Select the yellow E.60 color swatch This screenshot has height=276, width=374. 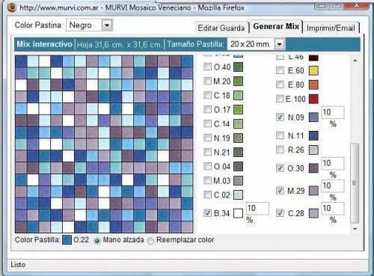click(313, 70)
